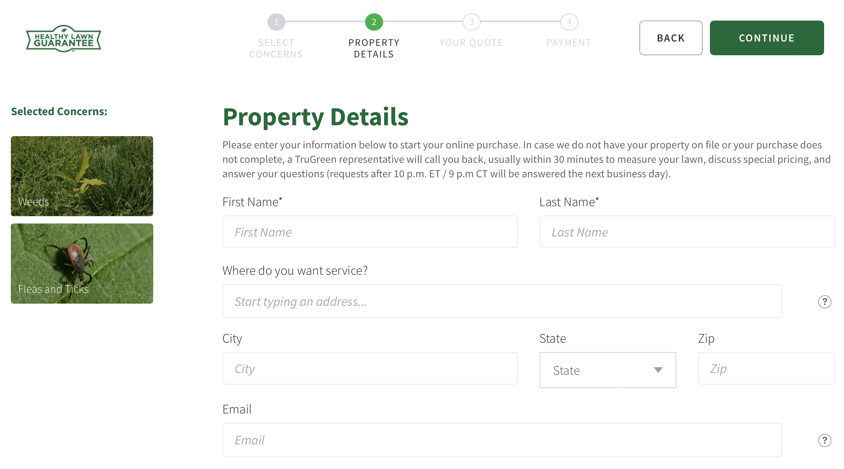Click step 2 circle in progress bar
The image size is (844, 469).
(374, 22)
